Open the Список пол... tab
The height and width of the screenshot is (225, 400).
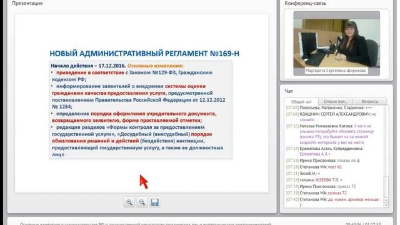click(x=336, y=101)
